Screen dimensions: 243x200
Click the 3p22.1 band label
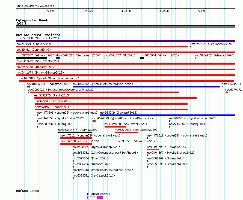coord(21,23)
